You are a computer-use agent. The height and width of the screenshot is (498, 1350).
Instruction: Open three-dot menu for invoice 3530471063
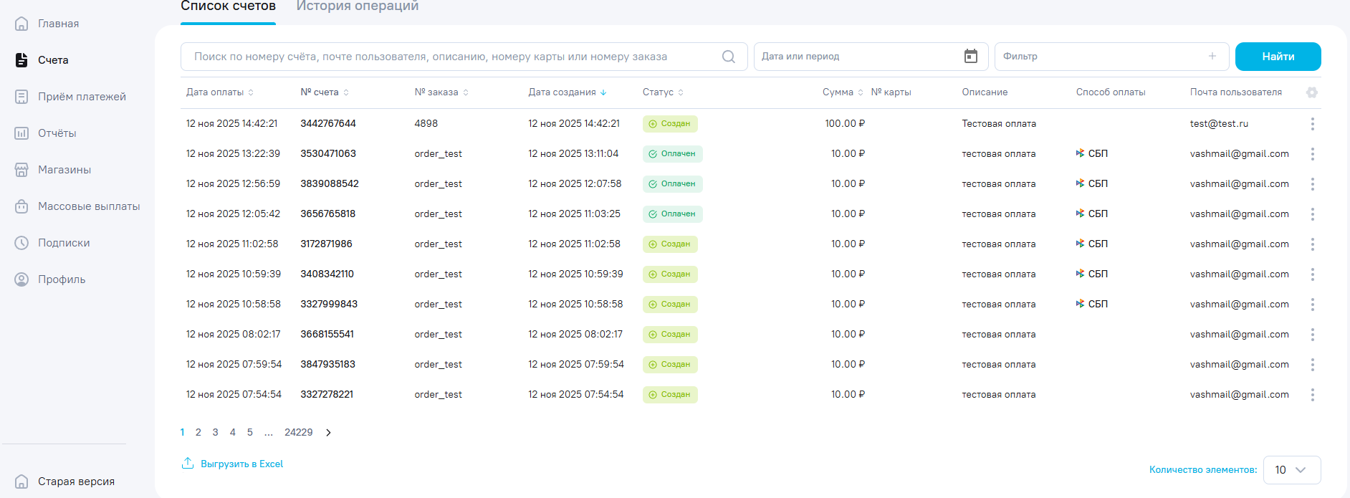tap(1312, 154)
